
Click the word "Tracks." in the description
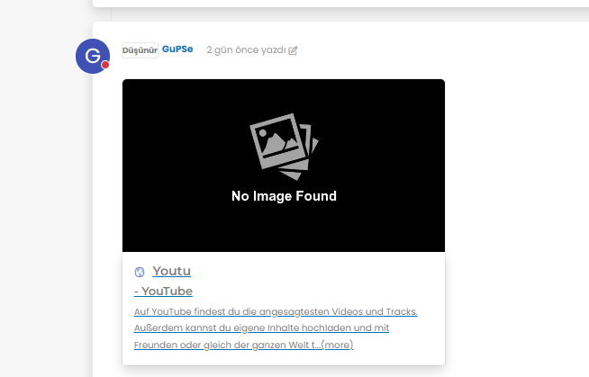(401, 312)
